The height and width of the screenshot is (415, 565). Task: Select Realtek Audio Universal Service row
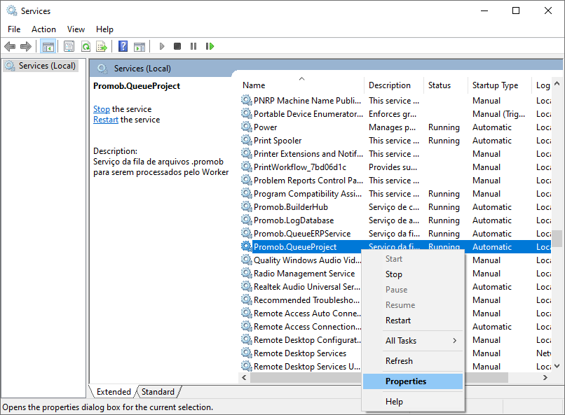[301, 287]
